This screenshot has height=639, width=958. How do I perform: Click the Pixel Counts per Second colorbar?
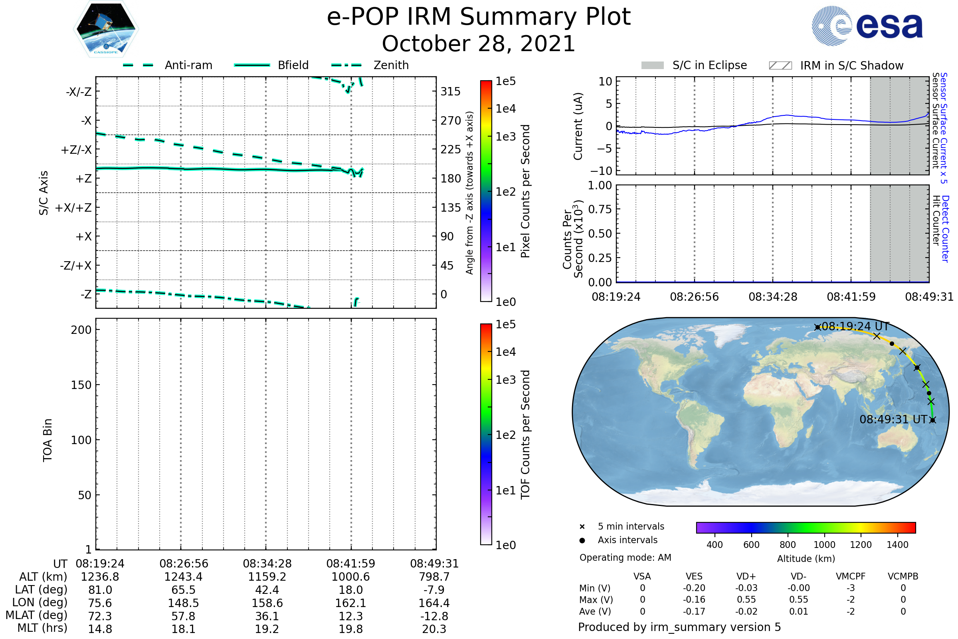pos(486,191)
